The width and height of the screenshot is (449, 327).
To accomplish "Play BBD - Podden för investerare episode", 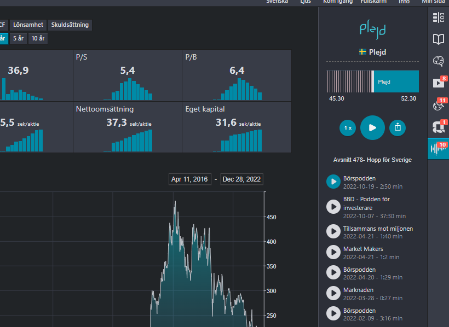I will (x=333, y=207).
